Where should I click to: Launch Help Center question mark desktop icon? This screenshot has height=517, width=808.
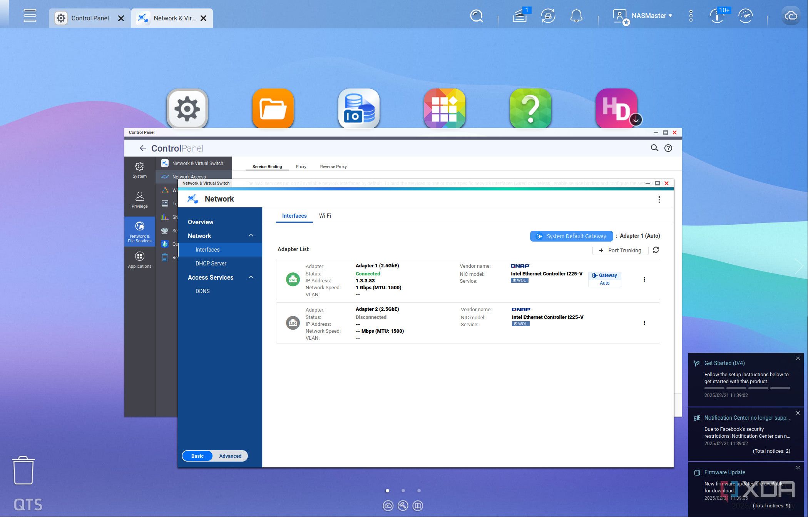point(530,108)
